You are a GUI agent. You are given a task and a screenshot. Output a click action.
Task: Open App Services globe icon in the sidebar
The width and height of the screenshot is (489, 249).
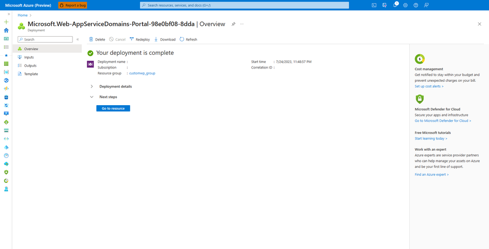coord(6,80)
